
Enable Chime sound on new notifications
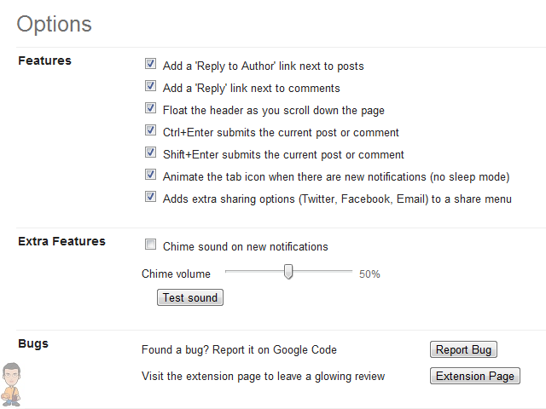(150, 245)
